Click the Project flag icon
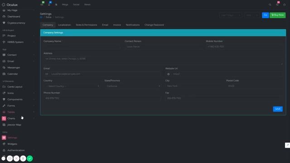 click(4, 36)
